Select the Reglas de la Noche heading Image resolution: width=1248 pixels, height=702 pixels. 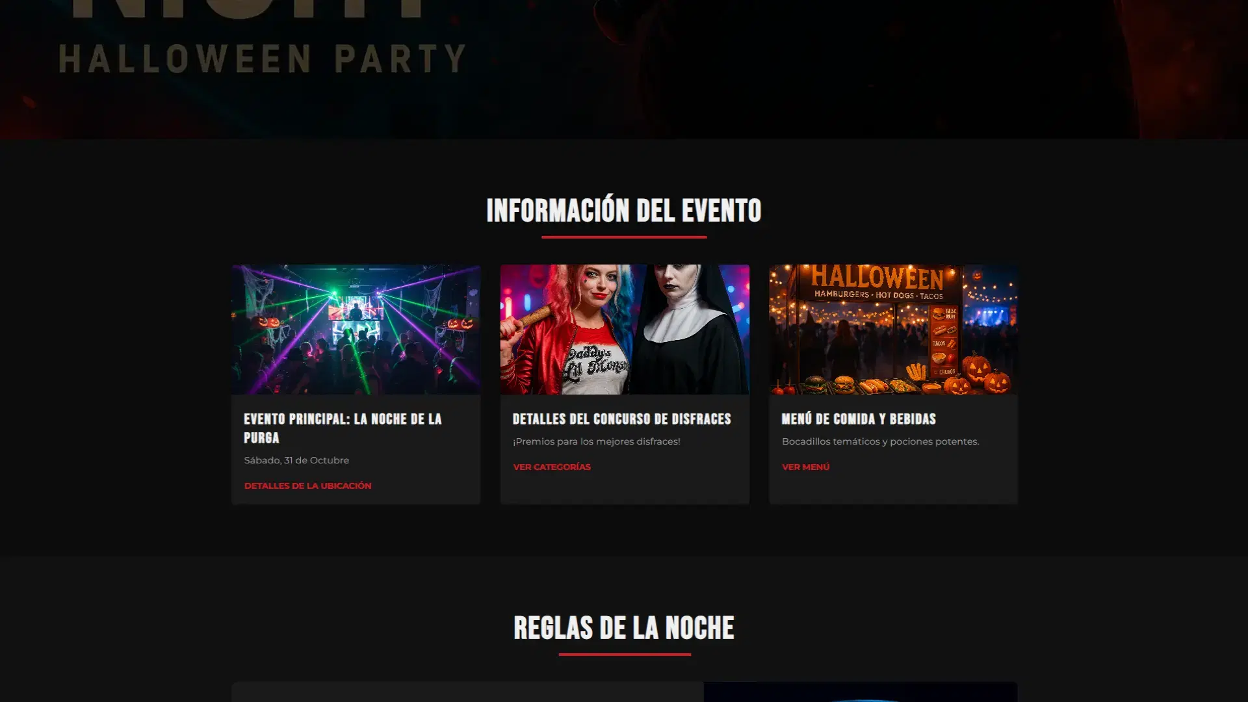[624, 628]
